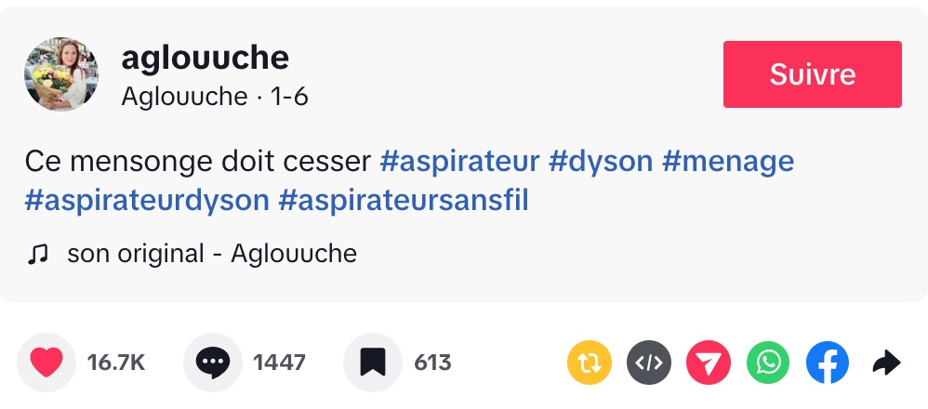Share the video on WhatsApp
This screenshot has height=409, width=928.
point(768,363)
